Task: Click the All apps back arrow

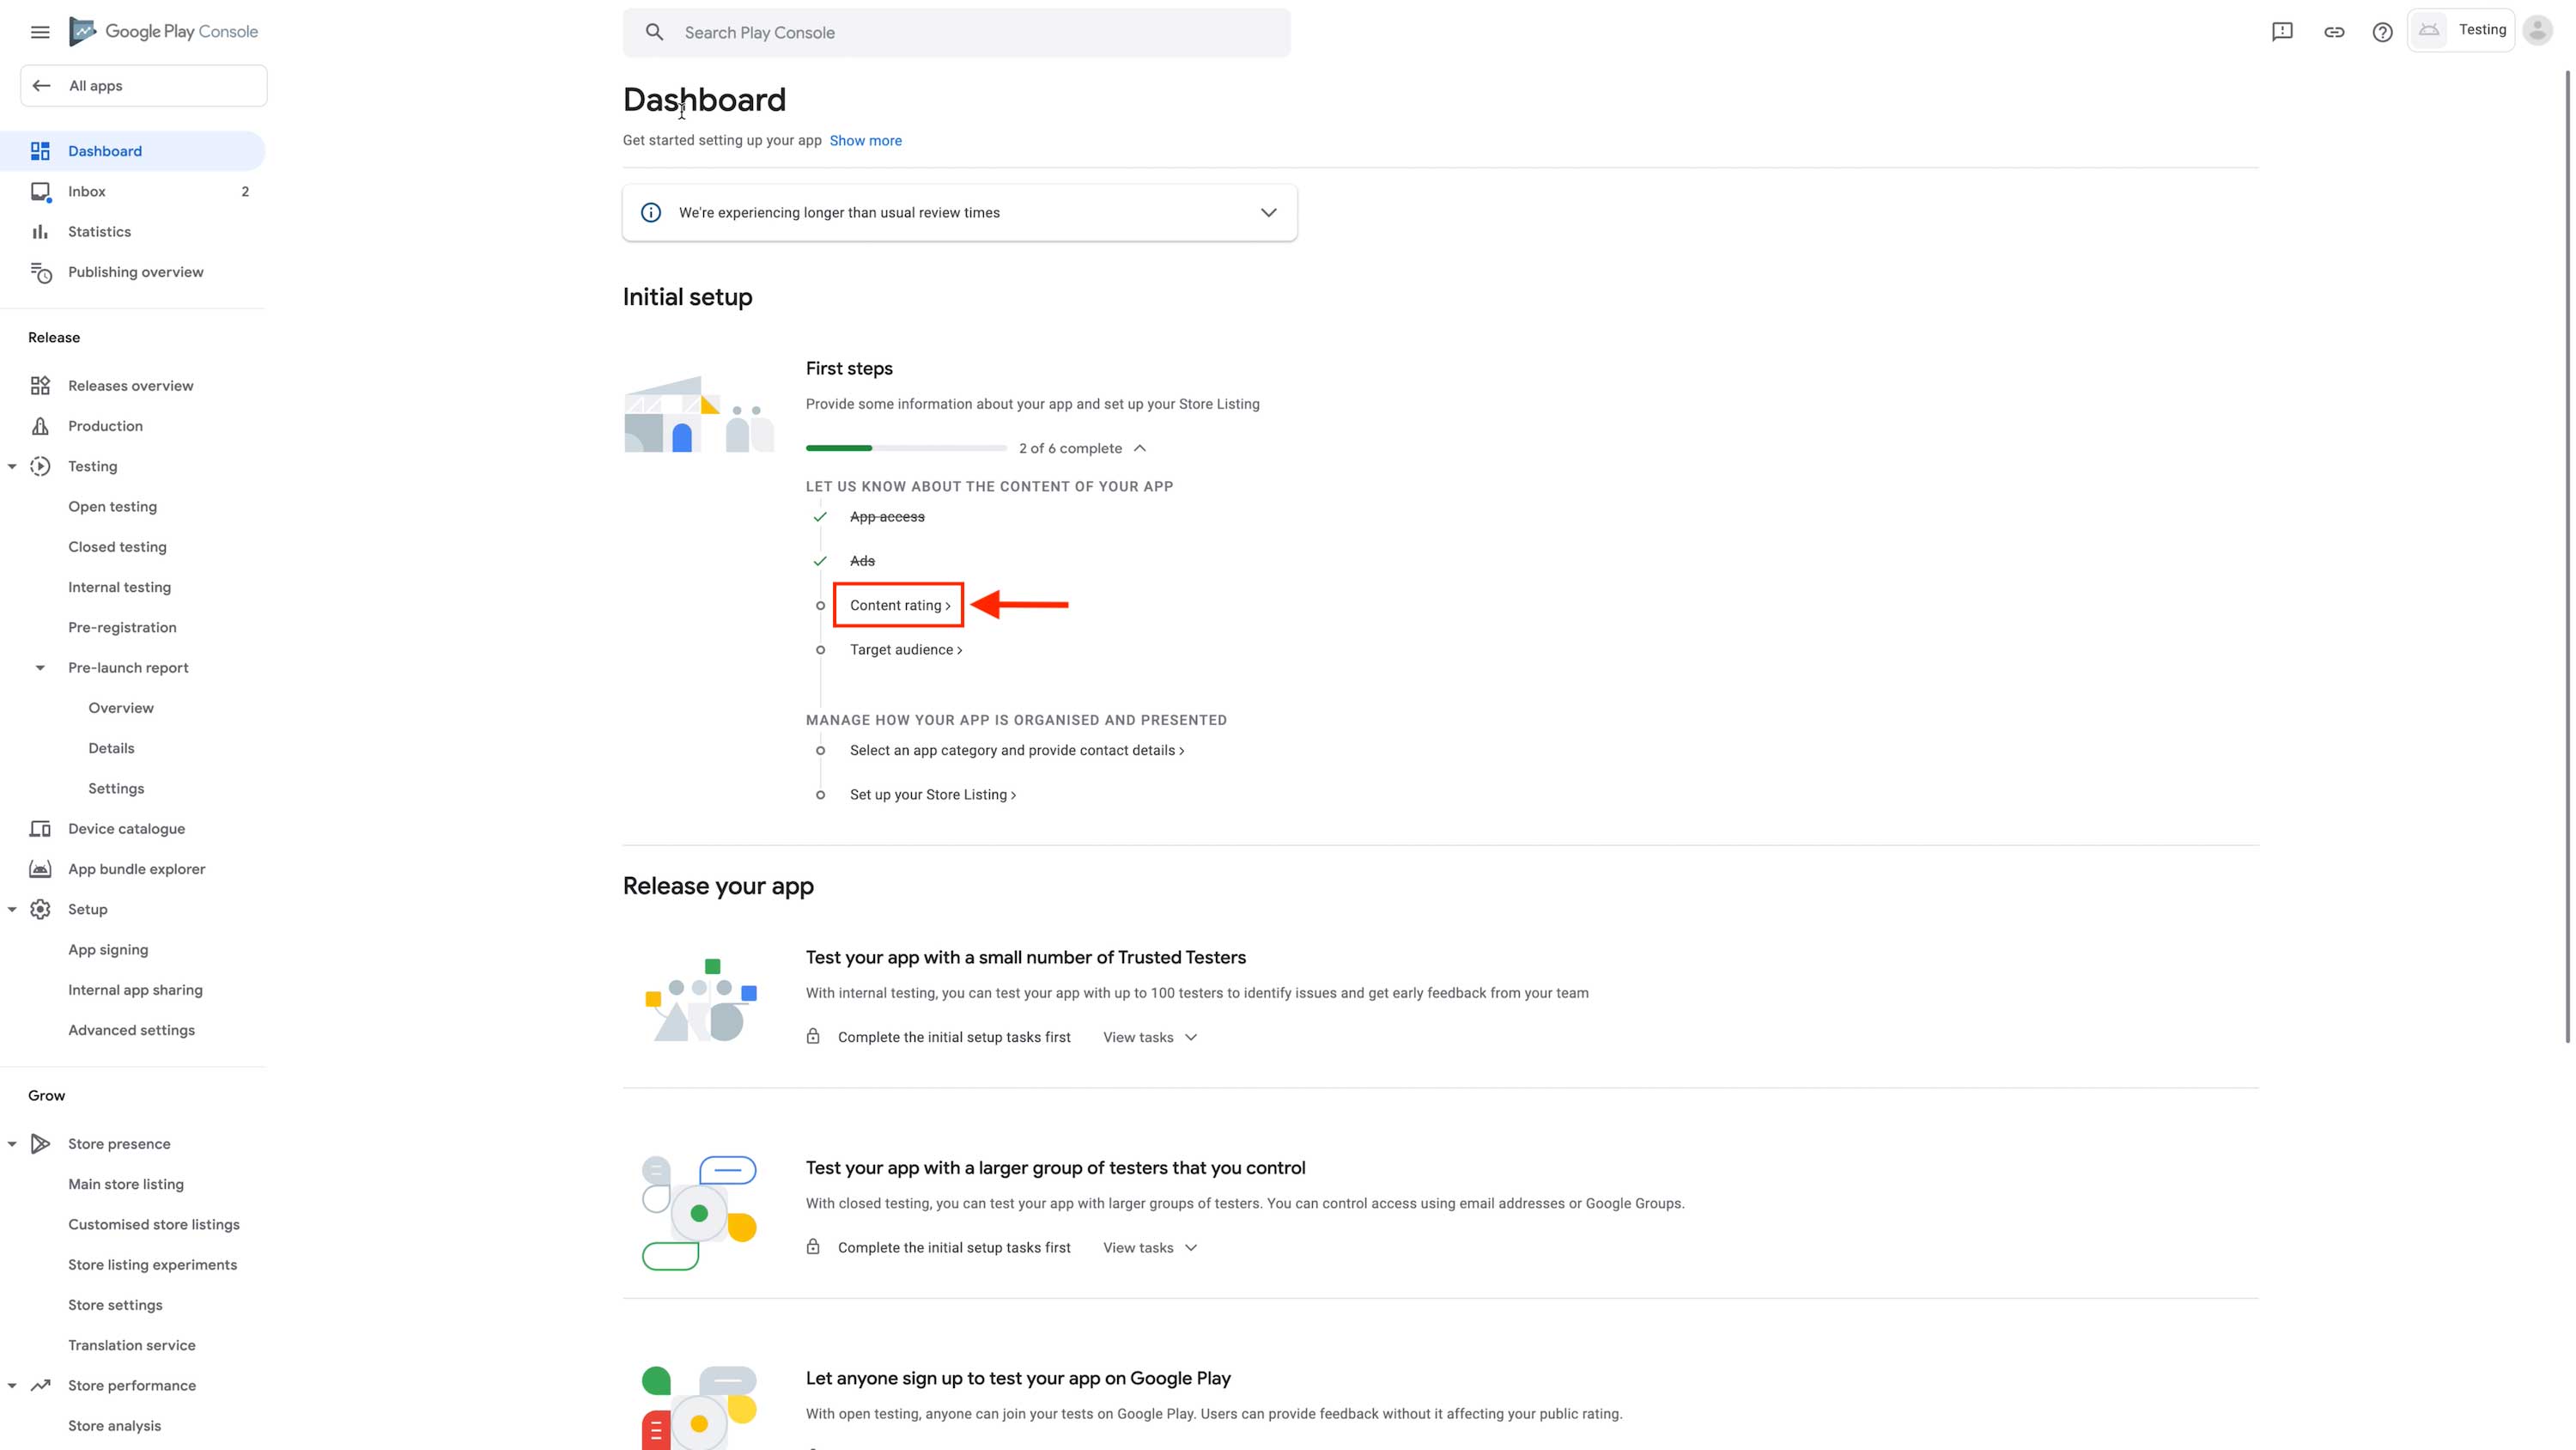Action: tap(42, 86)
